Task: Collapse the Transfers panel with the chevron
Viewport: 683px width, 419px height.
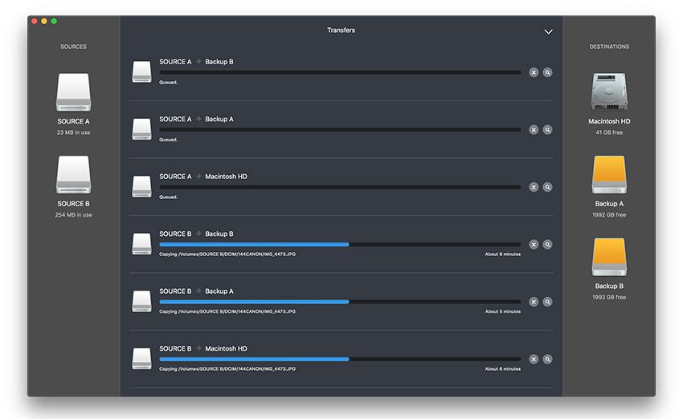Action: coord(548,32)
